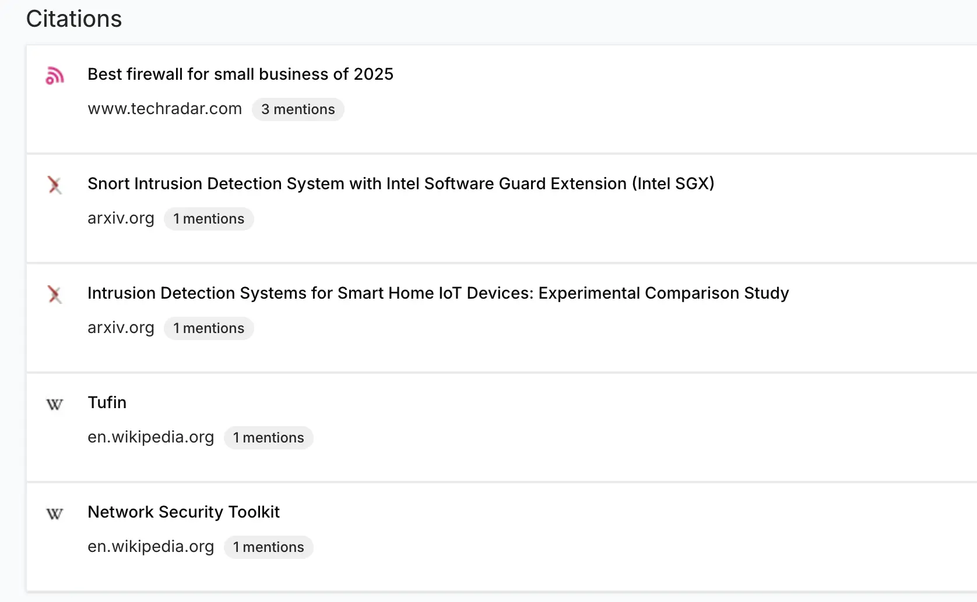
Task: Click '1 mentions' badge on Smart Home IoT citation
Action: pyautogui.click(x=209, y=328)
